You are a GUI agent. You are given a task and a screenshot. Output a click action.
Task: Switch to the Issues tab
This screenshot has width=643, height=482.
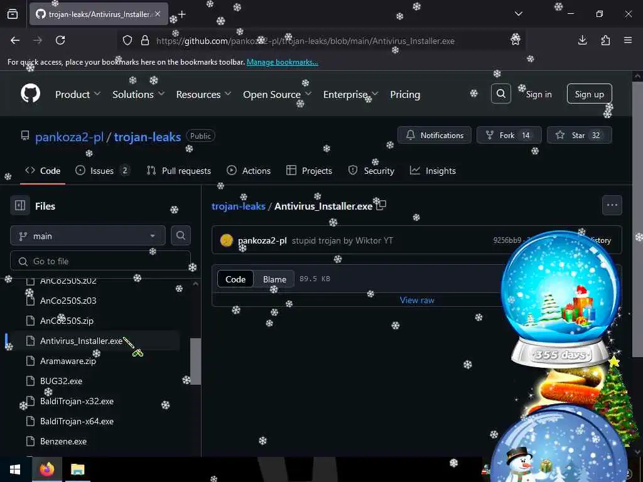(x=102, y=171)
